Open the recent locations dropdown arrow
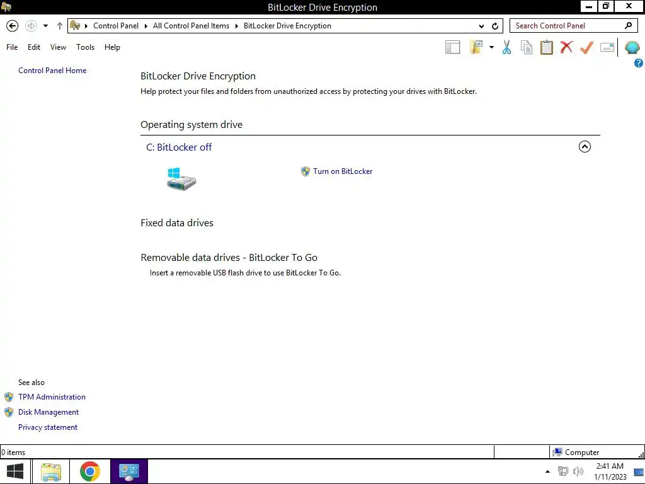This screenshot has width=645, height=484. point(45,26)
